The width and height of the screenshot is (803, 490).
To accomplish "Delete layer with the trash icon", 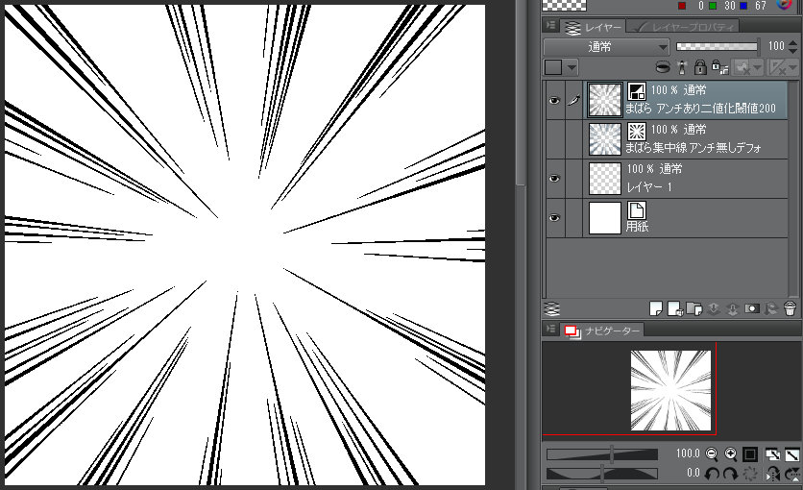I will point(791,308).
